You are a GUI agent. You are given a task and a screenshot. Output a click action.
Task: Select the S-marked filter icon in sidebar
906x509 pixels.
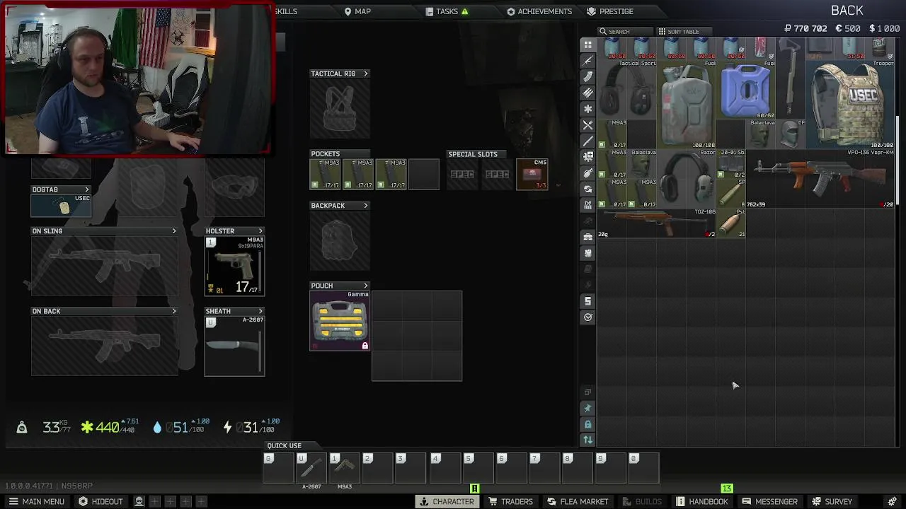point(587,301)
